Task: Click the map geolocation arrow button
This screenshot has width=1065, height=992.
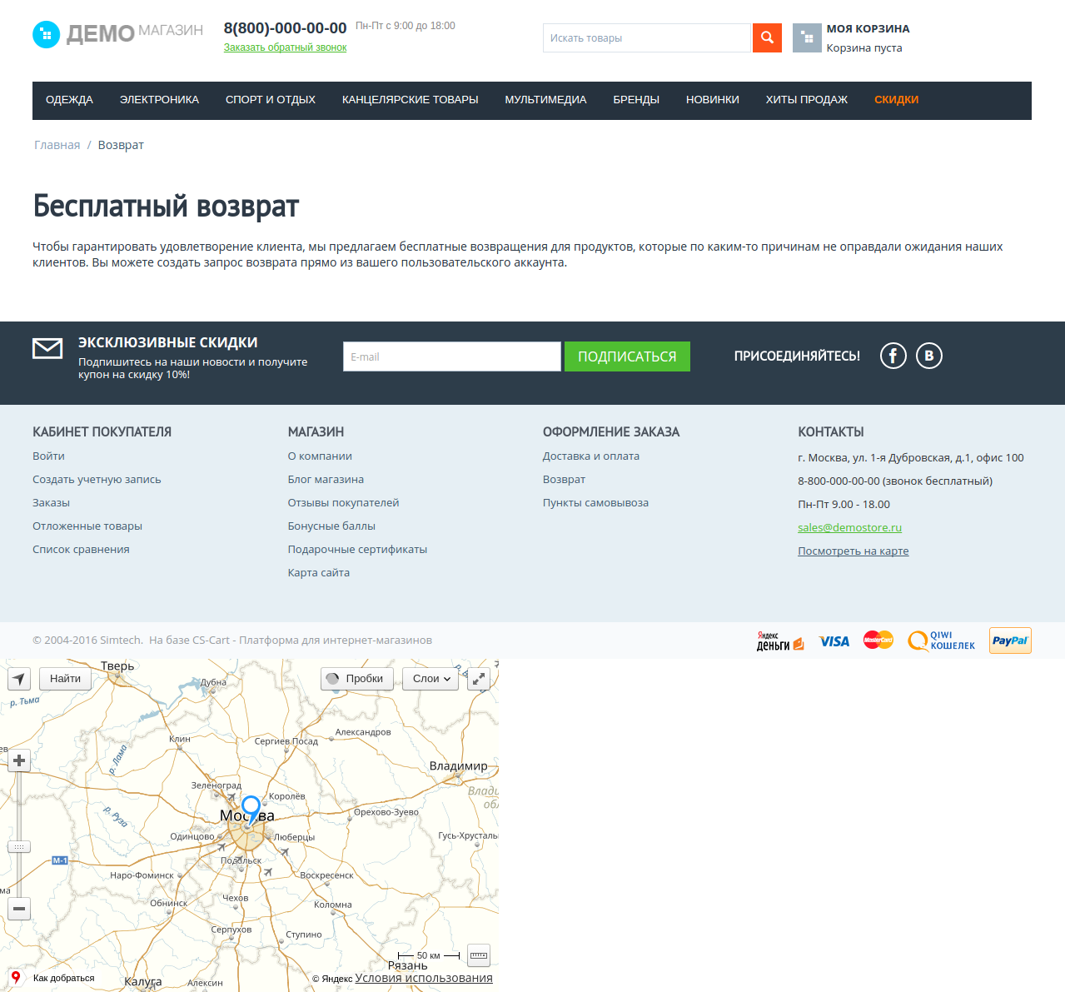Action: point(19,679)
